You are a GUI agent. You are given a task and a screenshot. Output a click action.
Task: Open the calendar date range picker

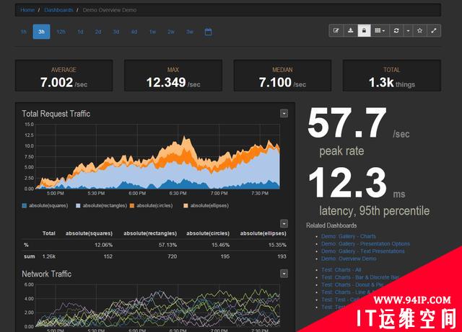(x=208, y=32)
